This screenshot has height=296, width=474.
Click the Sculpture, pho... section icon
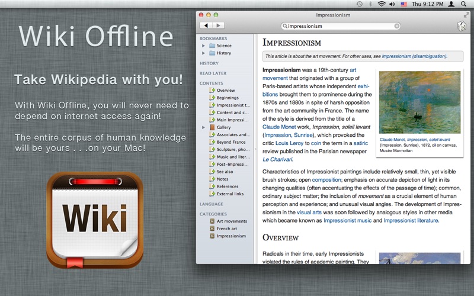point(212,149)
